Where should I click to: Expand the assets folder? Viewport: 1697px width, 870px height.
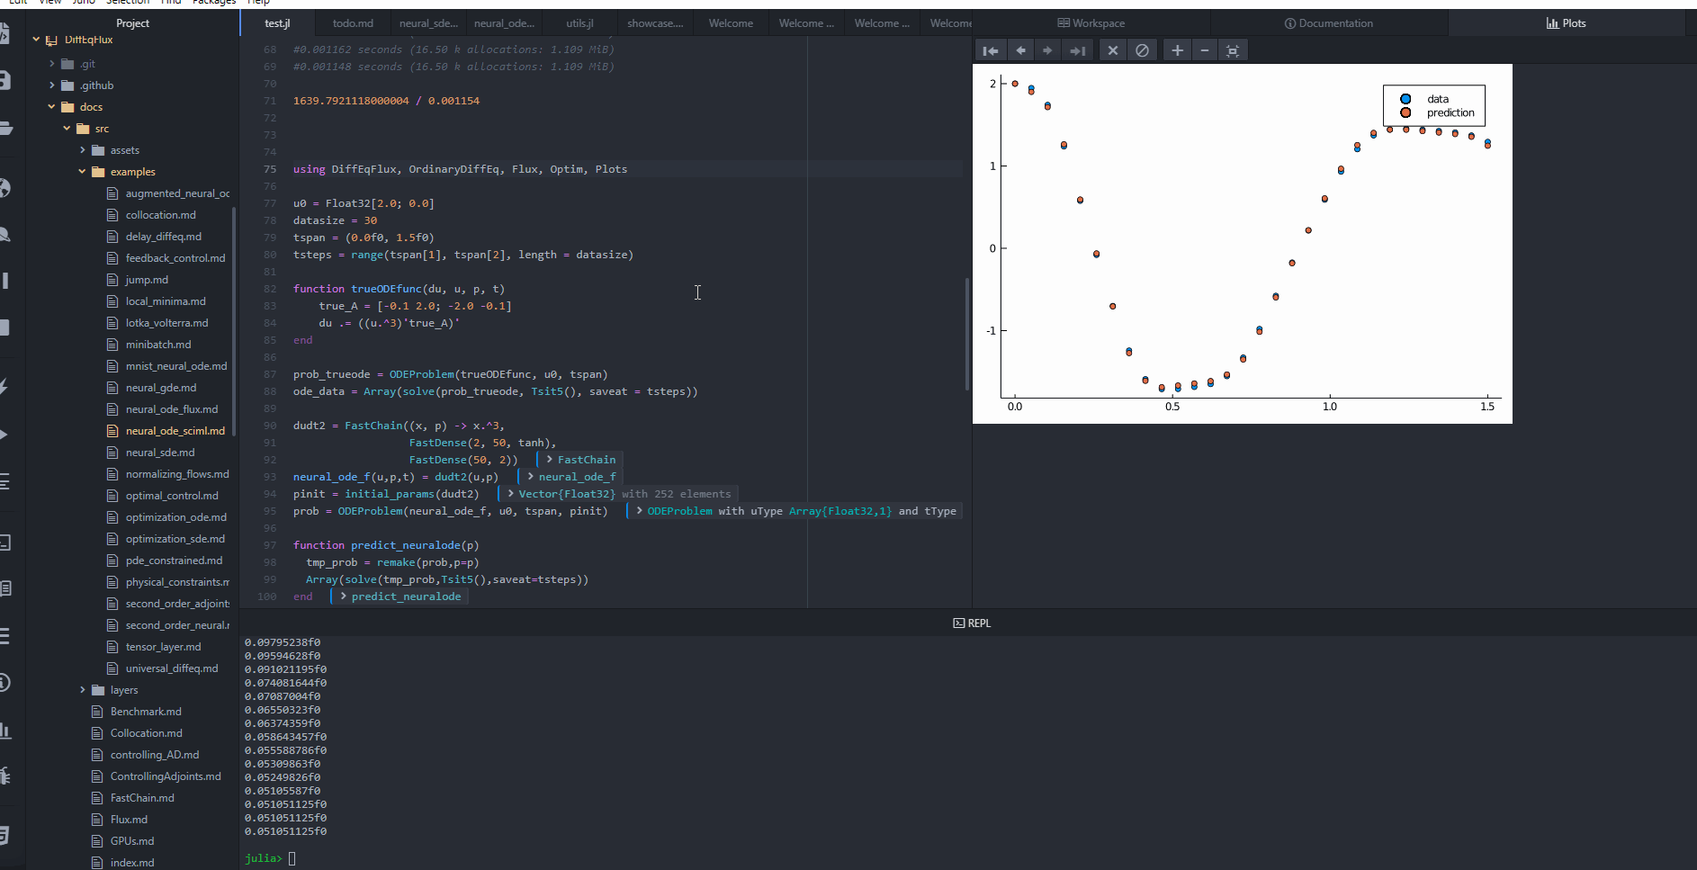(x=83, y=150)
